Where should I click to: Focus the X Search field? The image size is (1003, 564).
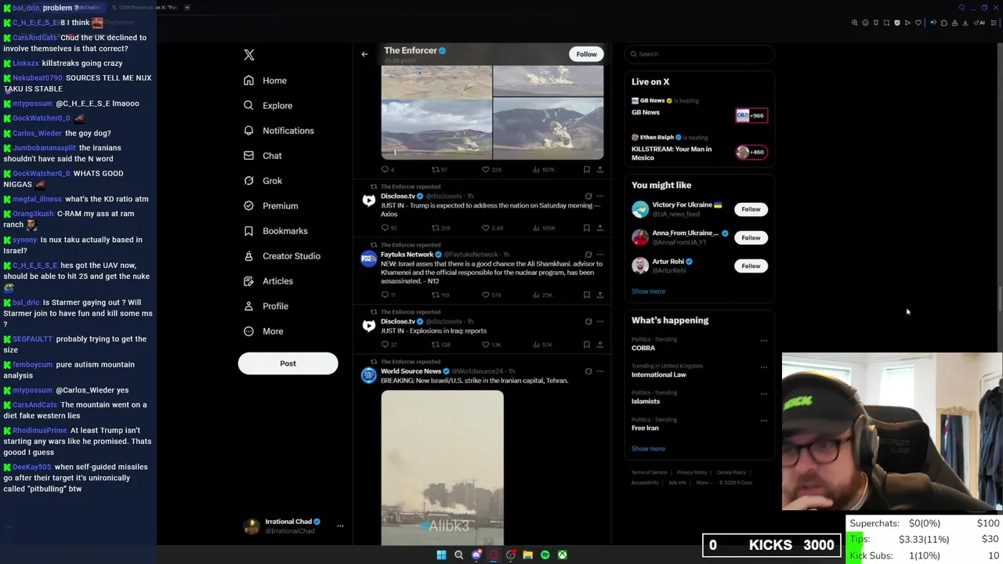699,54
